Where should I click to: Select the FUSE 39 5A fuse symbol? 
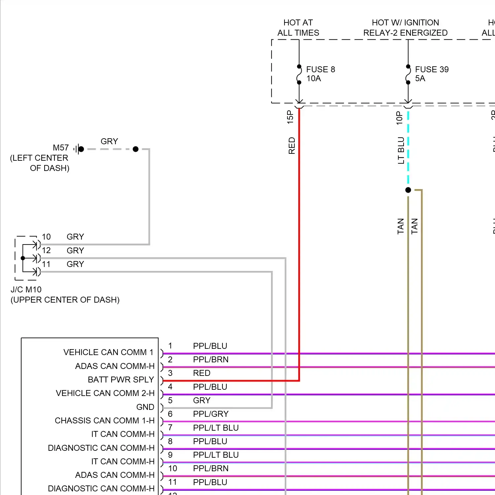coord(408,74)
